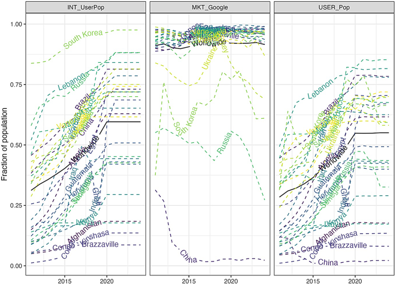Click the 'Fraction of population' axis title
Image resolution: width=395 pixels, height=284 pixels.
point(6,145)
